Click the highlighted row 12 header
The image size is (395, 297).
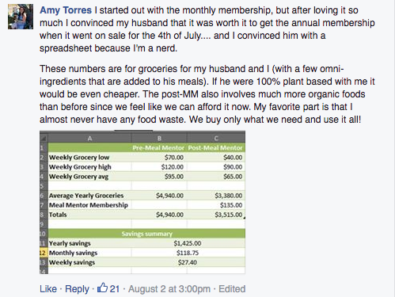point(44,253)
